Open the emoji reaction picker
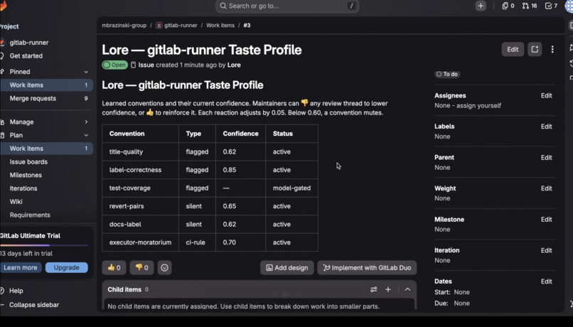Image resolution: width=573 pixels, height=327 pixels. click(164, 268)
